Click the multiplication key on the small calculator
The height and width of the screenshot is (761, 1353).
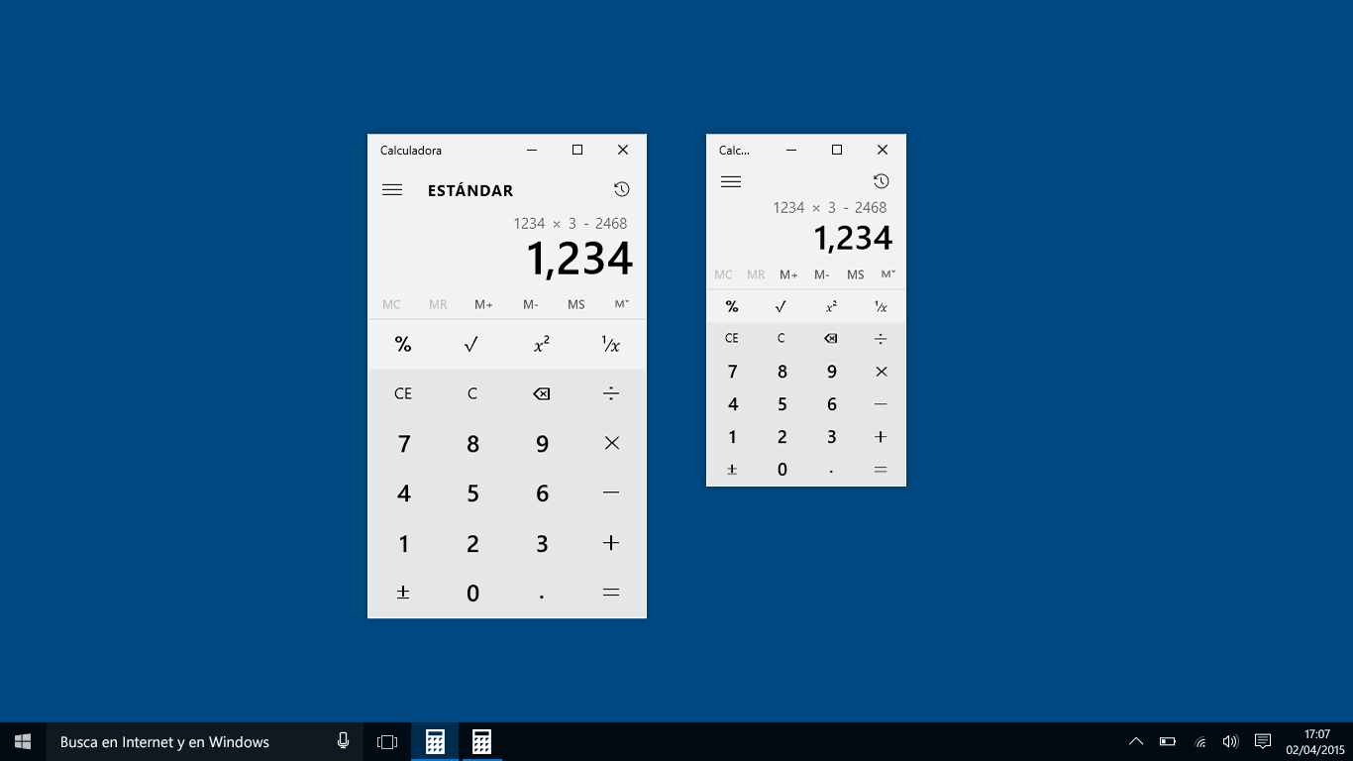click(x=881, y=371)
